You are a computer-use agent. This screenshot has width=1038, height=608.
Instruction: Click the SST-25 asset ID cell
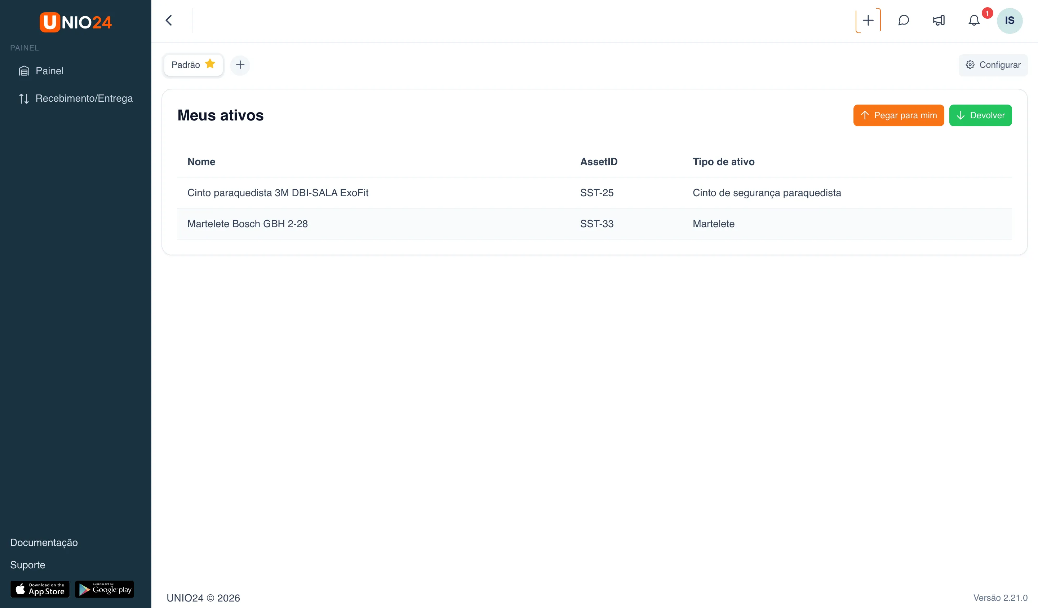597,193
